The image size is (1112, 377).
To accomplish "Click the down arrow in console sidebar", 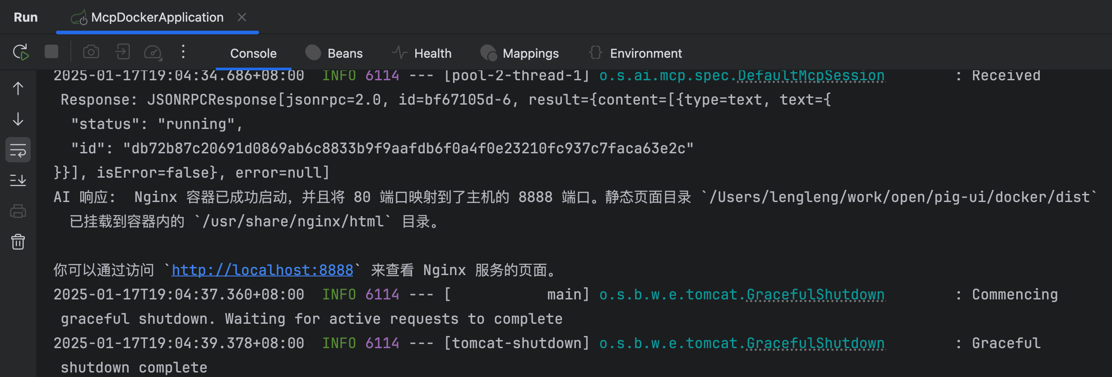I will point(18,119).
